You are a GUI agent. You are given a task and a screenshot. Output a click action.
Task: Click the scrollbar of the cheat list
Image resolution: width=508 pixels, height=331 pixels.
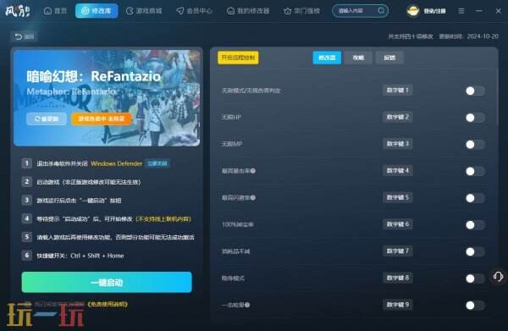[x=497, y=97]
